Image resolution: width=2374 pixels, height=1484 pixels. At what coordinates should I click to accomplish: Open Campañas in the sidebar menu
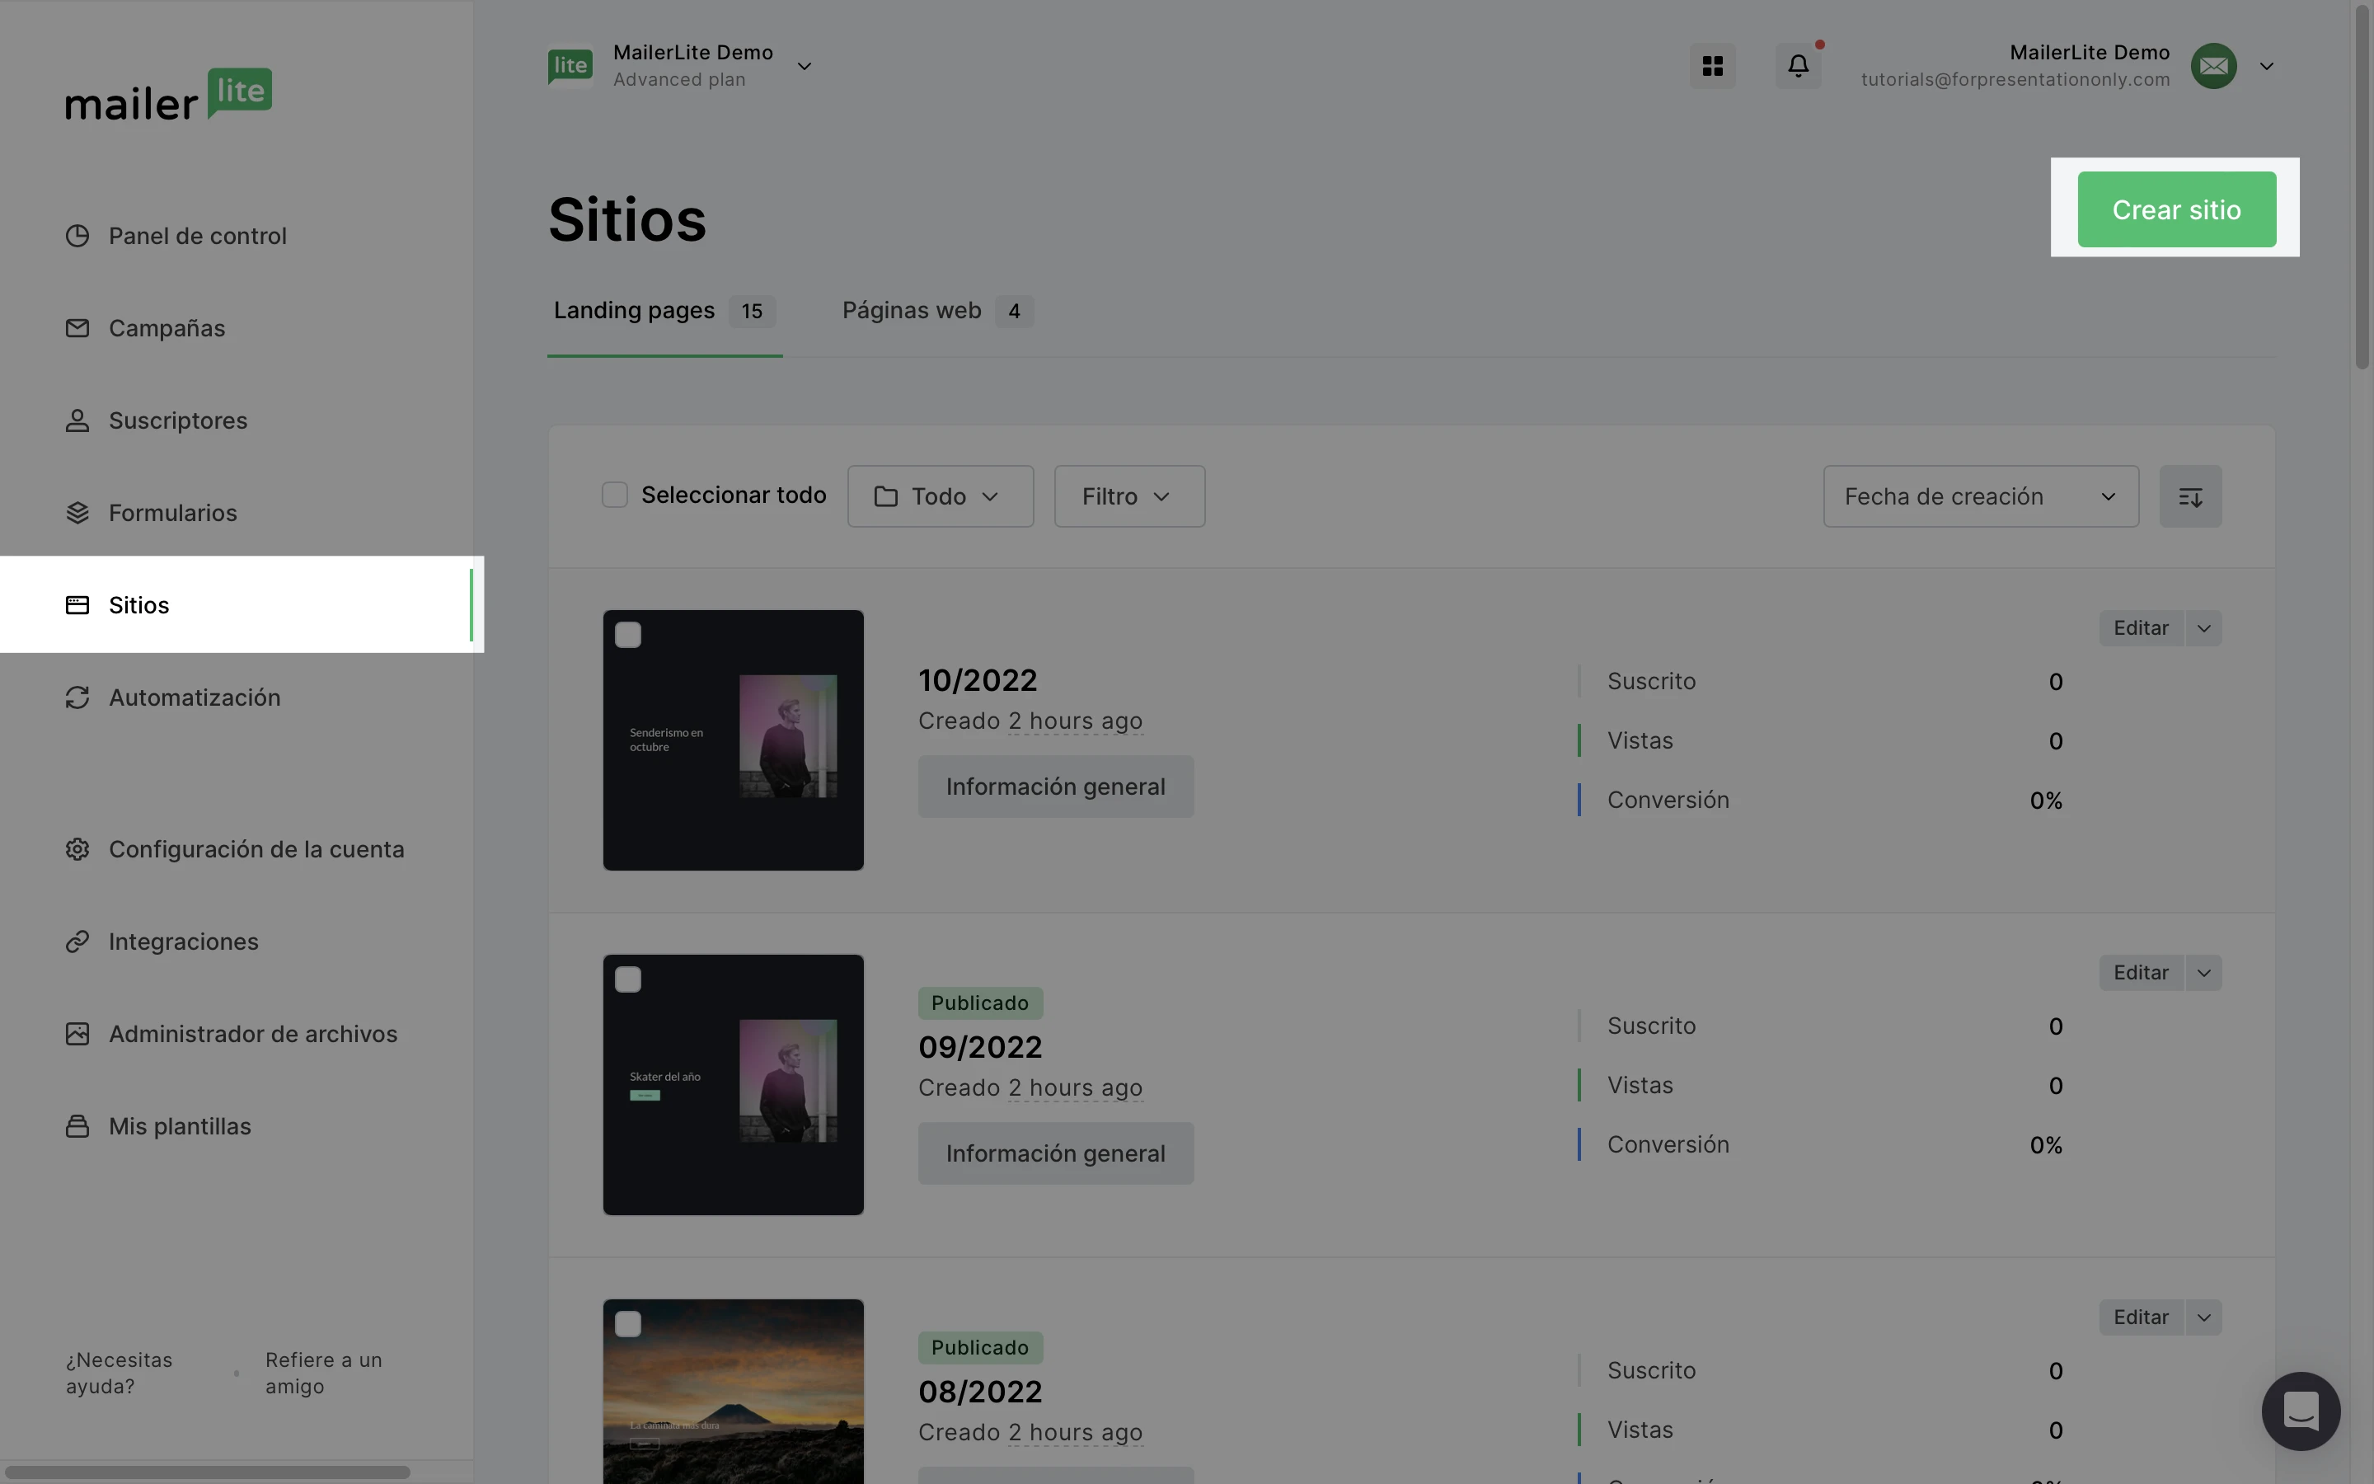167,329
